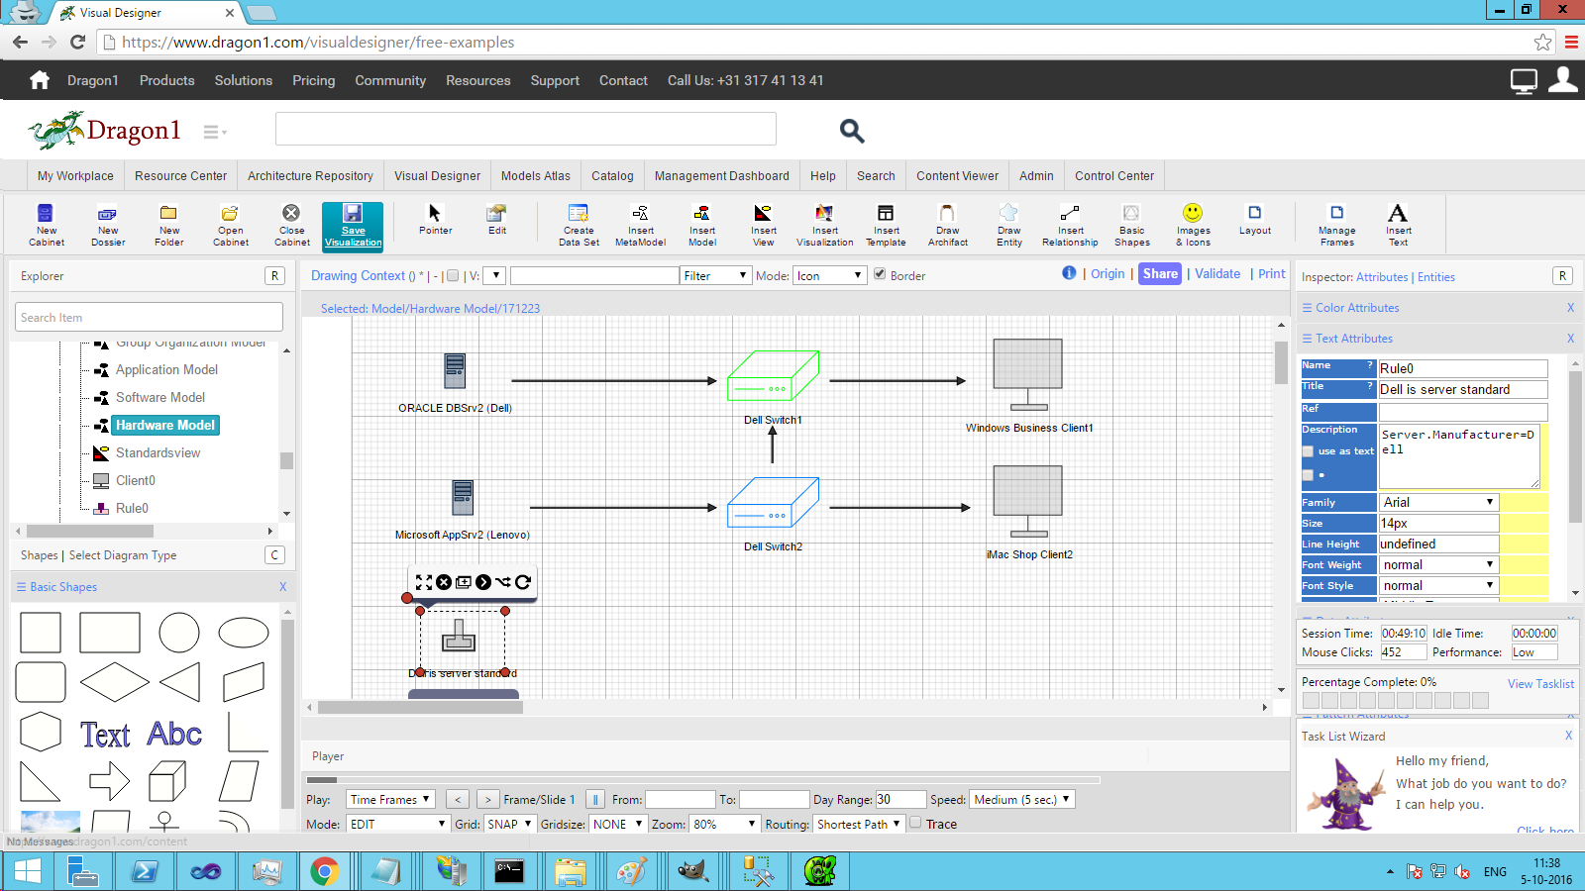
Task: Click the canvas horizontal scrollbar
Action: pos(420,707)
